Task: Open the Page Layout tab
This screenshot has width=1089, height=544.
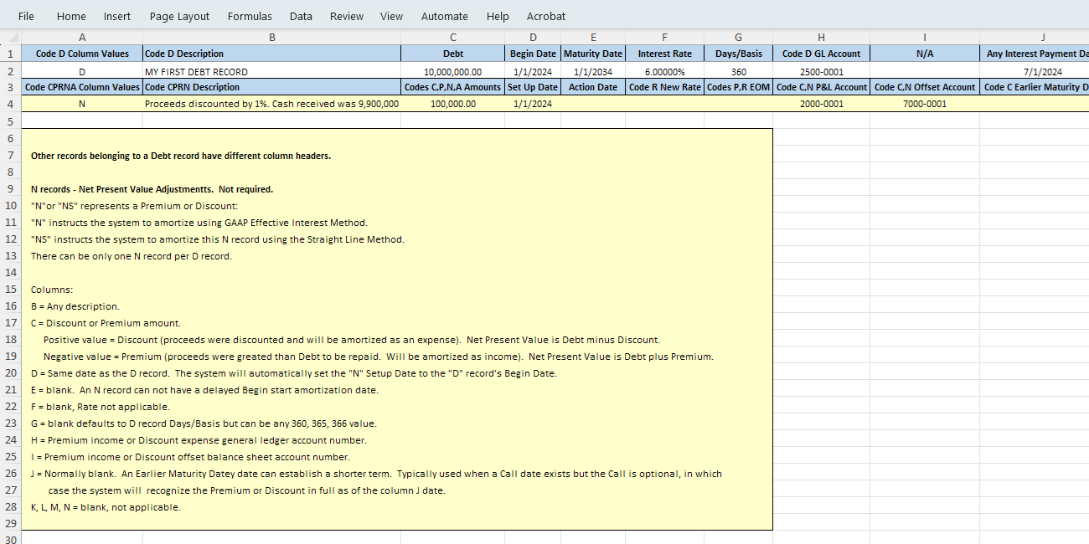Action: pos(179,16)
